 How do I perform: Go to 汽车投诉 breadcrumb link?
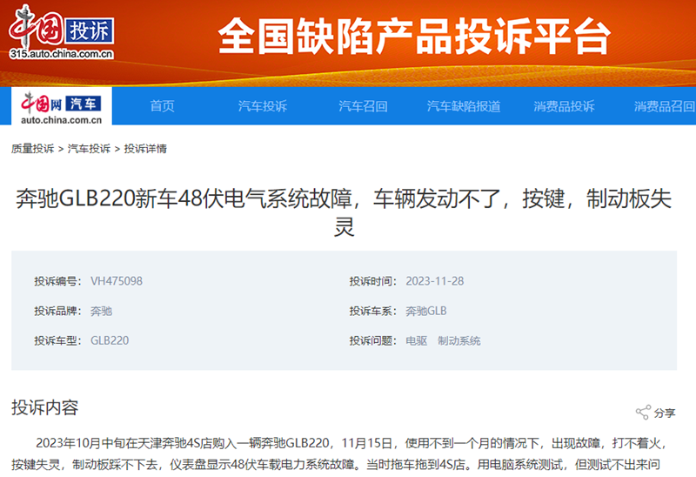tap(89, 149)
